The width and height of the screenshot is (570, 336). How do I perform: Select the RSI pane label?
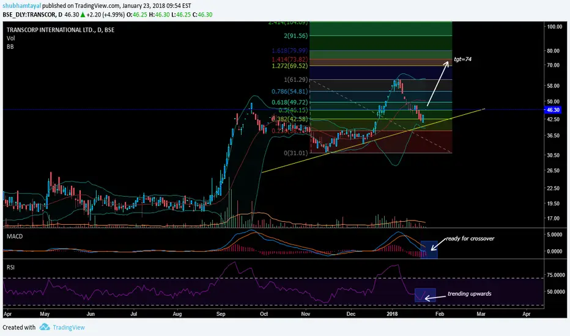coord(10,267)
